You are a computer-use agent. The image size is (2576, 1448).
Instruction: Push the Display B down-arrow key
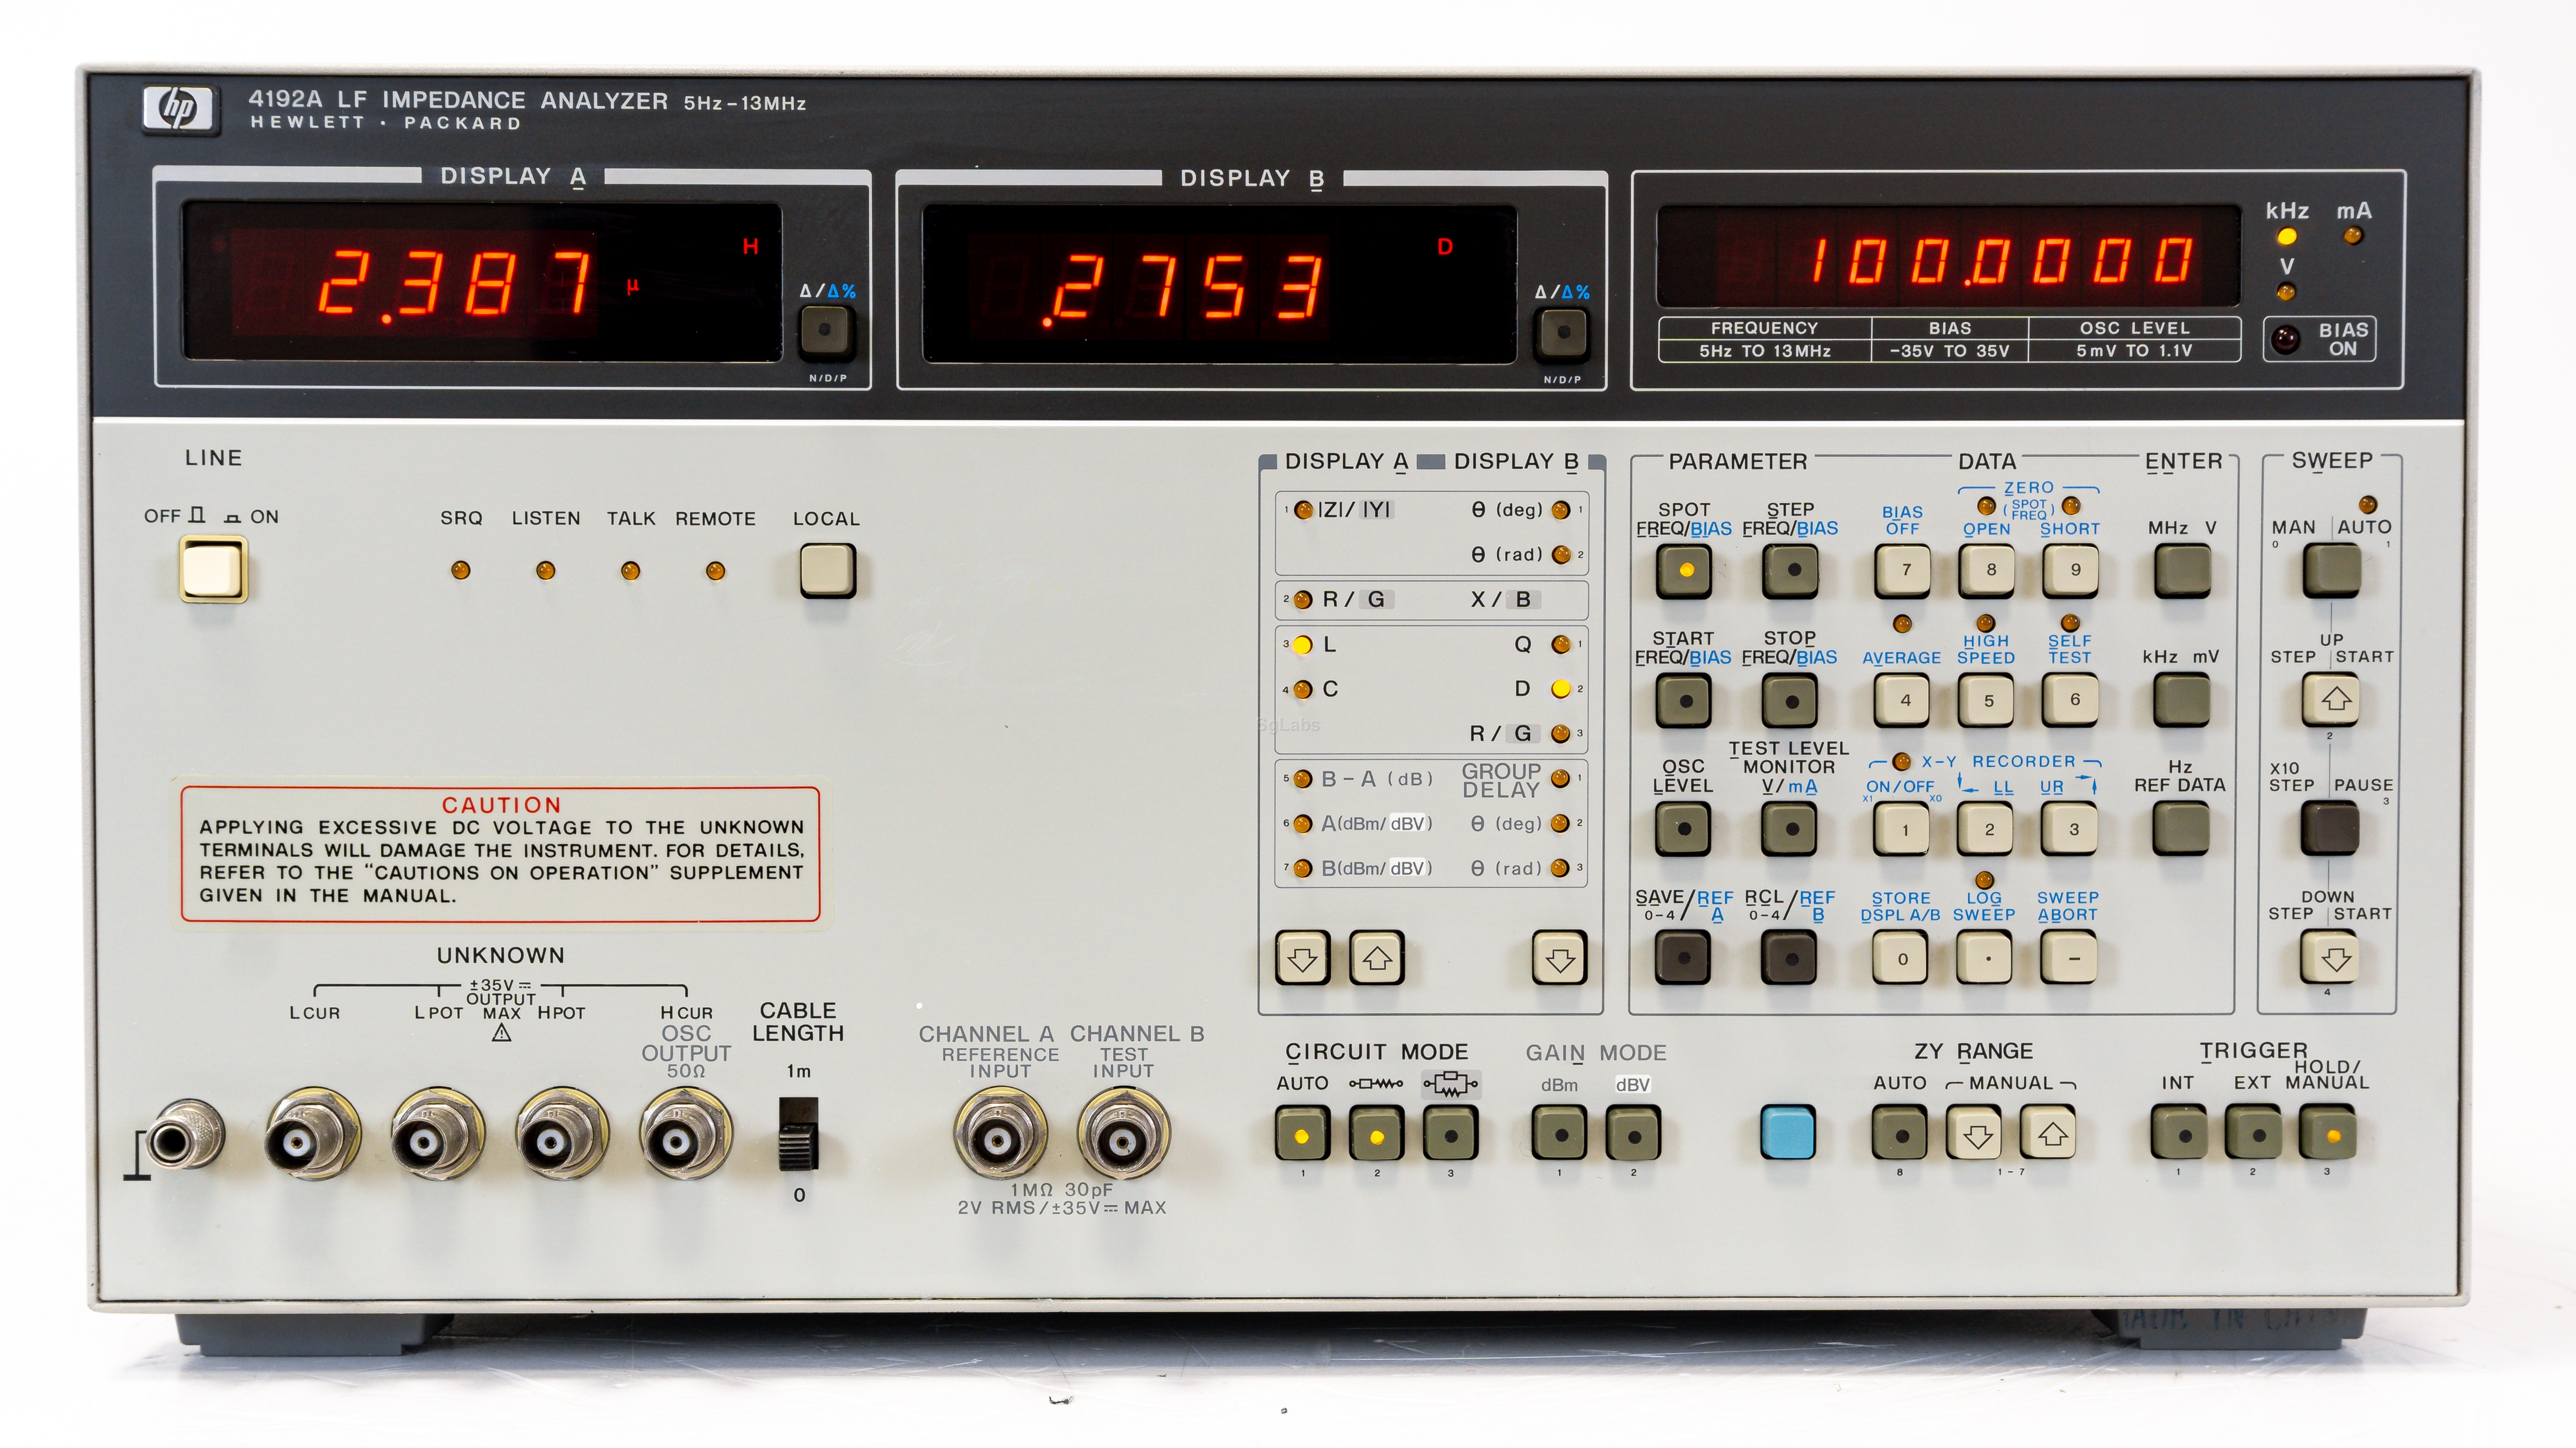click(x=1560, y=958)
